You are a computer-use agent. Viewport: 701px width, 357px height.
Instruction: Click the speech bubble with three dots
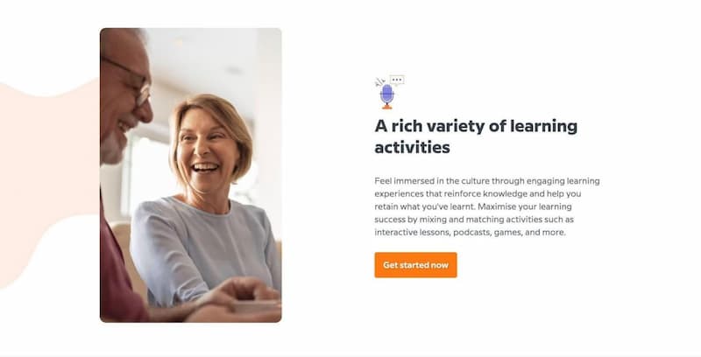click(397, 80)
